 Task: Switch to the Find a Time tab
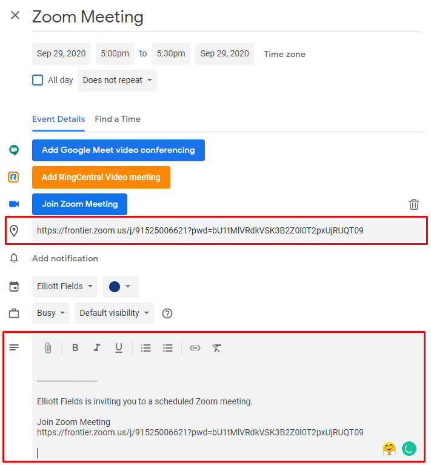[x=118, y=119]
